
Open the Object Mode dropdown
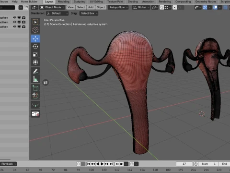click(52, 7)
